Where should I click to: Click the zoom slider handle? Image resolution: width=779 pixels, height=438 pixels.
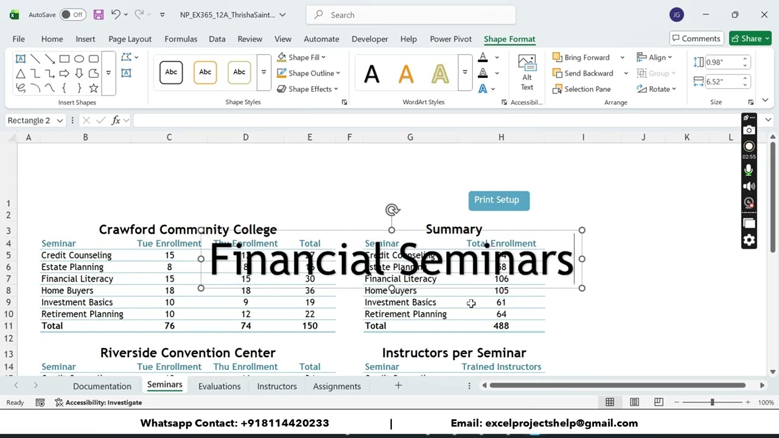pos(712,402)
